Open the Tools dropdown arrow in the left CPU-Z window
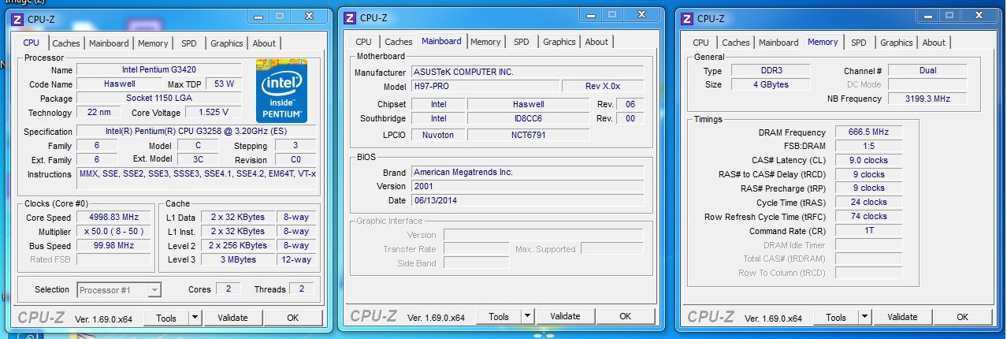Image resolution: width=1007 pixels, height=339 pixels. click(x=195, y=318)
